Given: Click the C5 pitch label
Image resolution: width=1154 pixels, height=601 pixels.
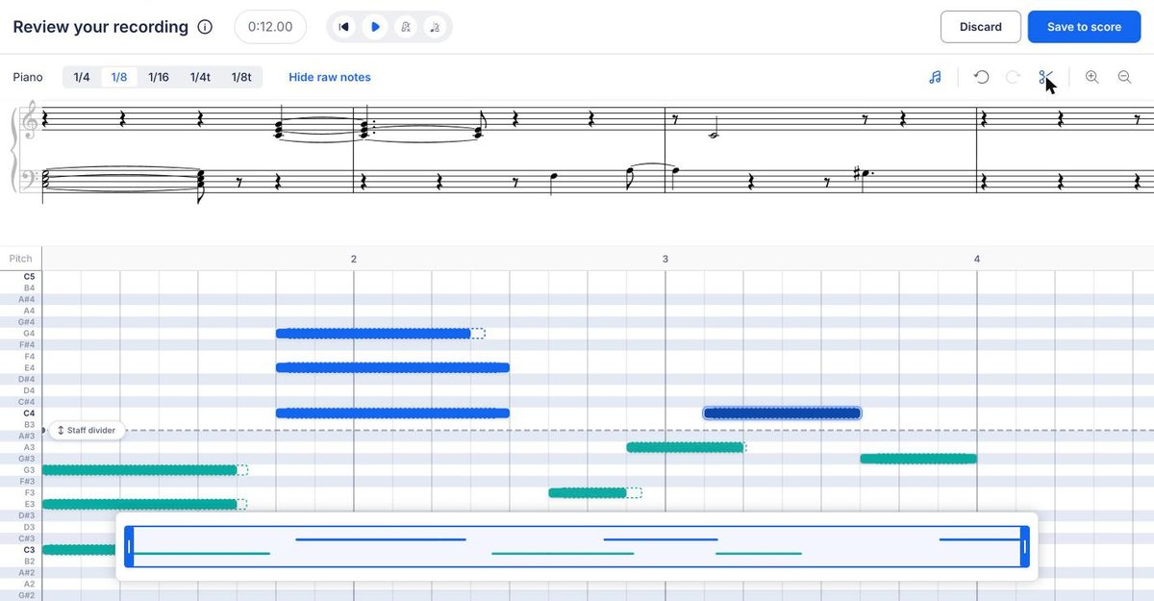Looking at the screenshot, I should pos(29,277).
